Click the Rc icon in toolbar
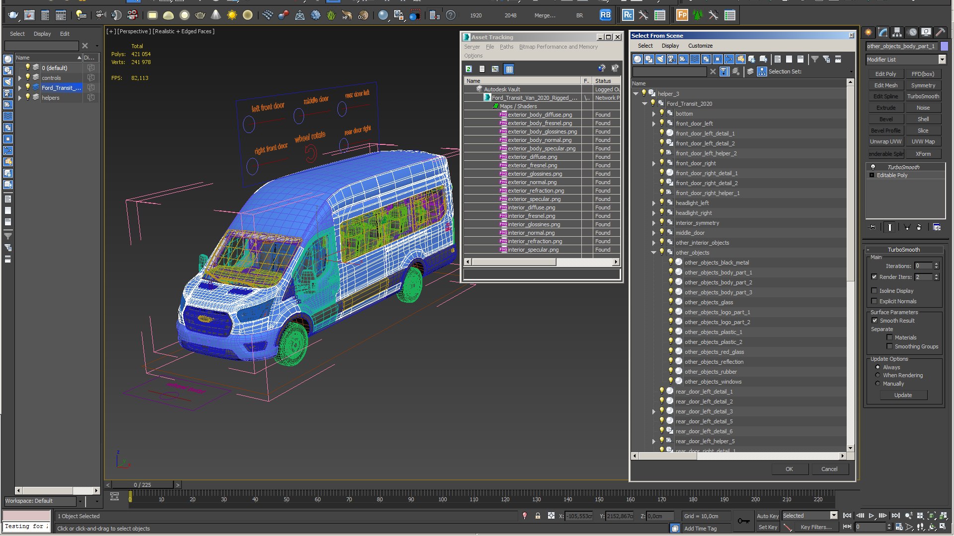 point(628,15)
